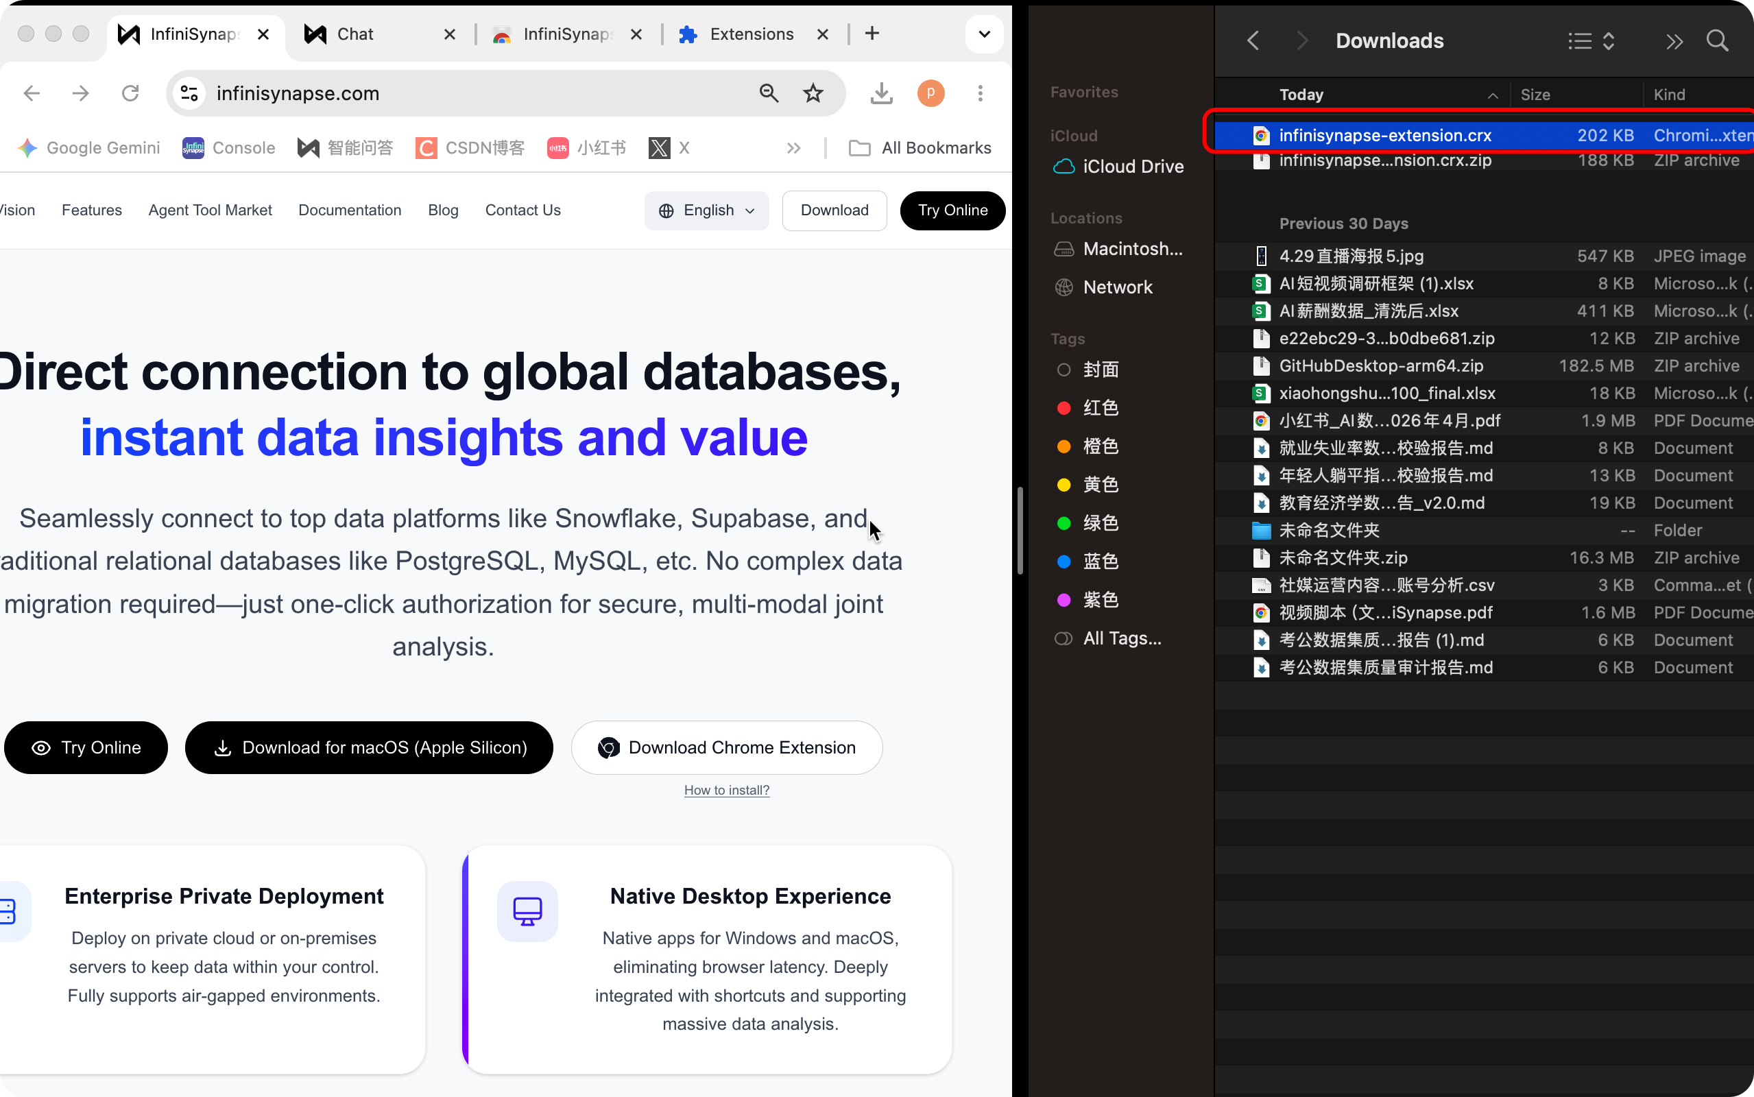Viewport: 1754px width, 1097px height.
Task: Click the header Try Online button
Action: tap(952, 210)
